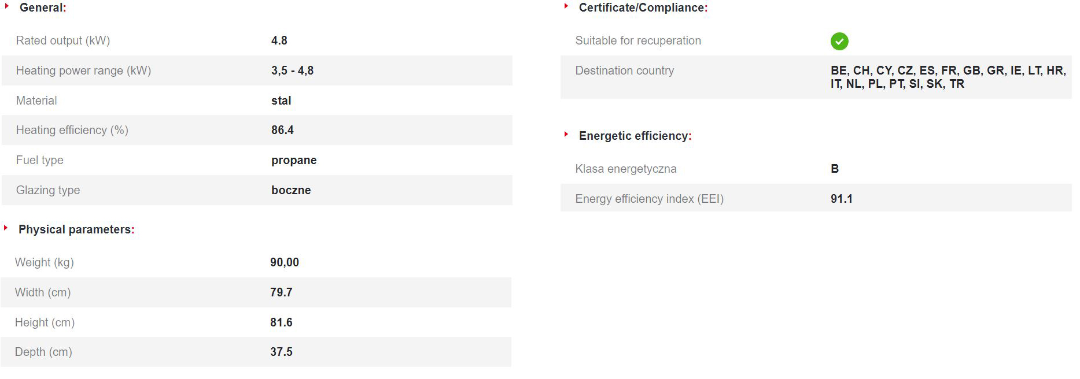Viewport: 1080px width, 379px height.
Task: Toggle the Energetic efficiency red arrow
Action: pyautogui.click(x=566, y=135)
